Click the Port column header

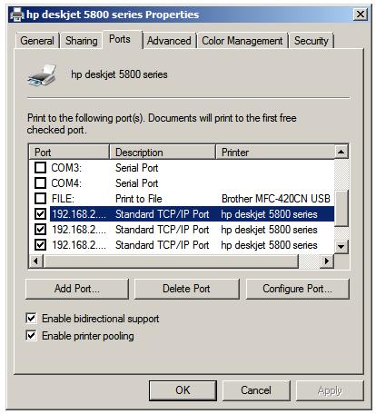point(69,152)
